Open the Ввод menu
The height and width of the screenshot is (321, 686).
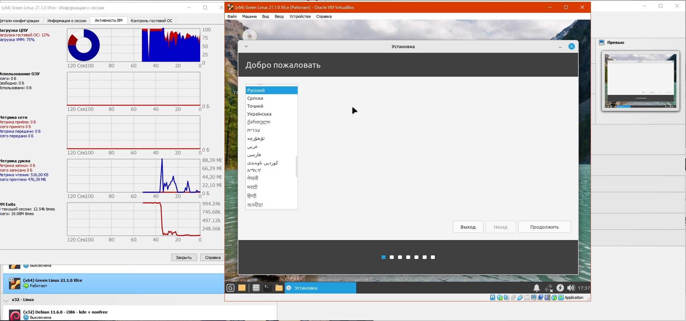tap(279, 16)
